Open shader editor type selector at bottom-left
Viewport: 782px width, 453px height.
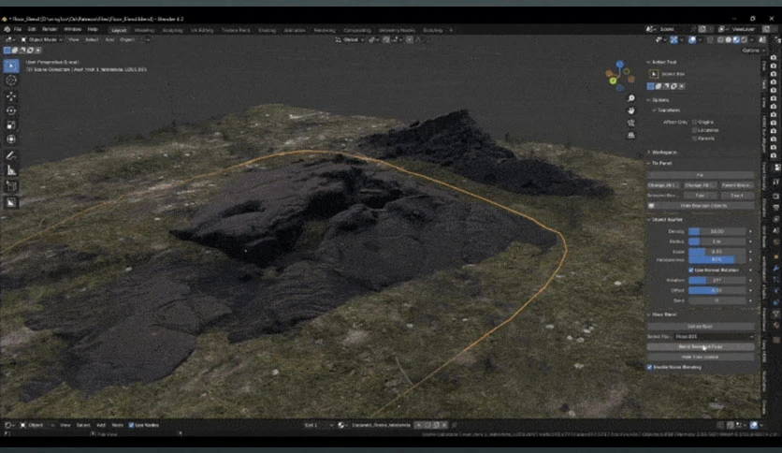pyautogui.click(x=8, y=425)
